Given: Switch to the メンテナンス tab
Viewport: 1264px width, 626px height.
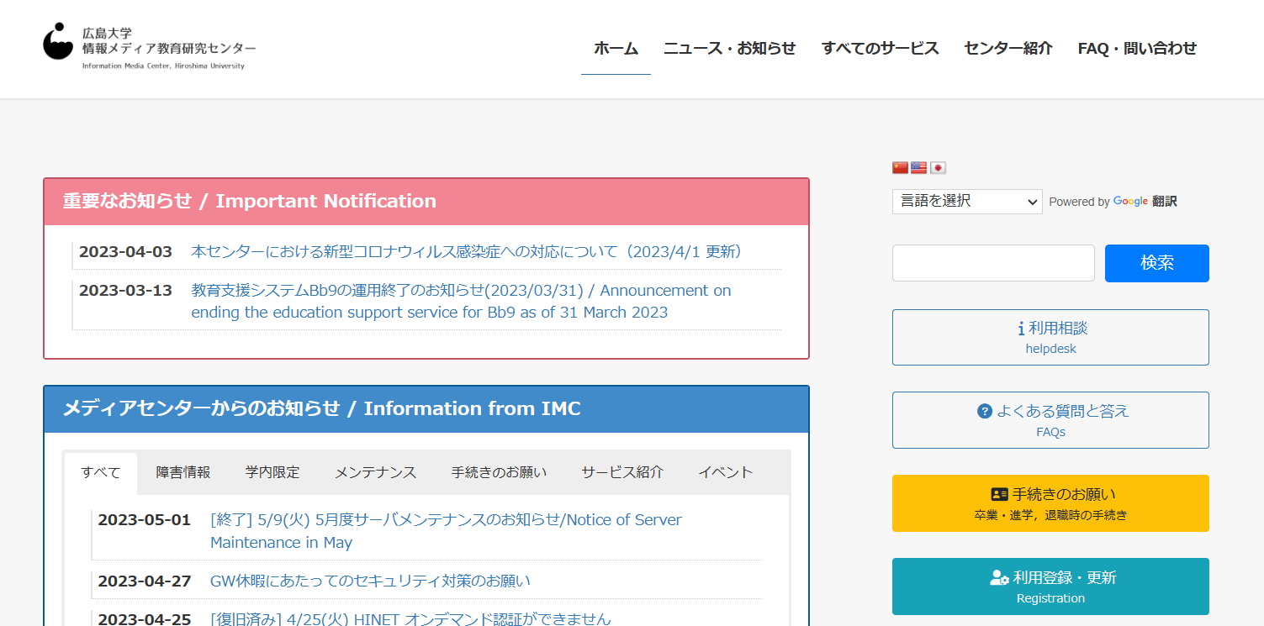Looking at the screenshot, I should pos(375,473).
